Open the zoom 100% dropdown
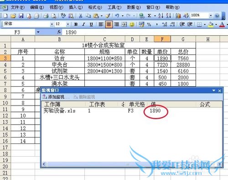This screenshot has height=180, width=228. click(211, 16)
